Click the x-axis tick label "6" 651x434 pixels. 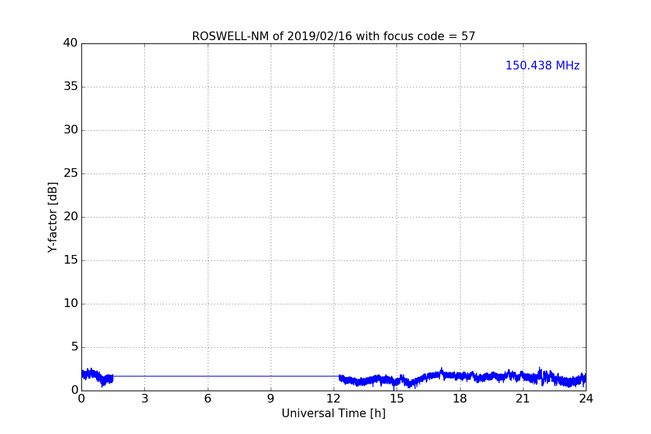click(x=207, y=399)
